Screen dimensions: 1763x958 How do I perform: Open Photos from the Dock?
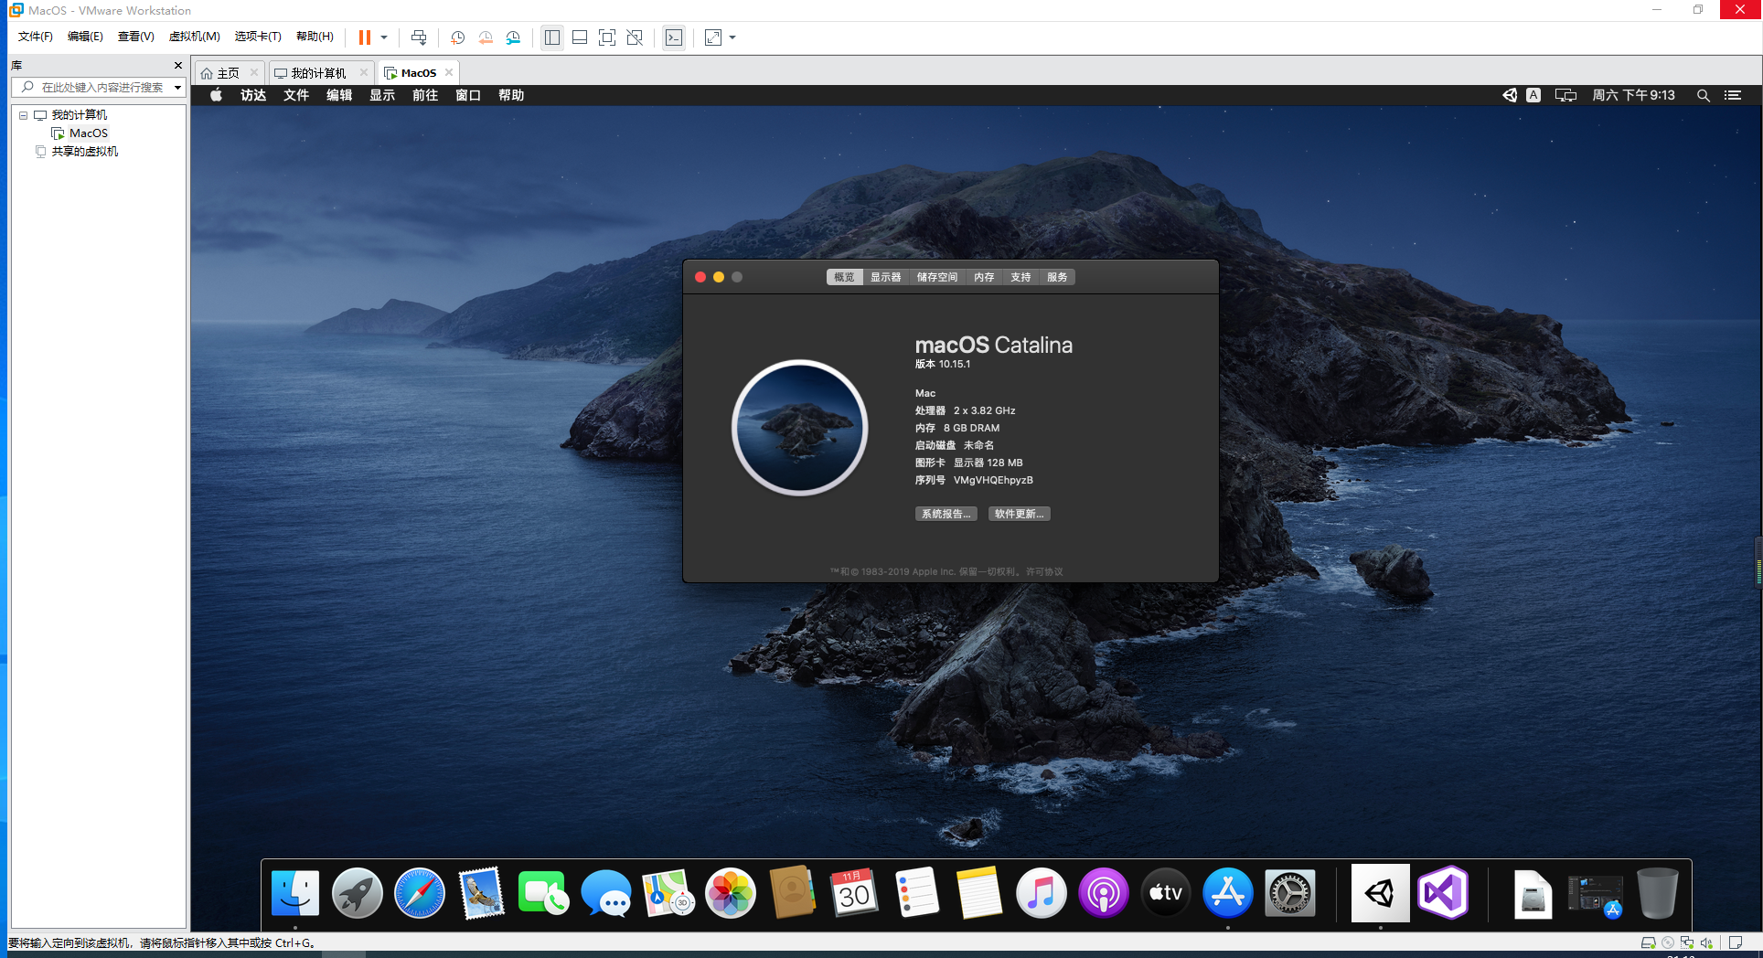pos(731,893)
